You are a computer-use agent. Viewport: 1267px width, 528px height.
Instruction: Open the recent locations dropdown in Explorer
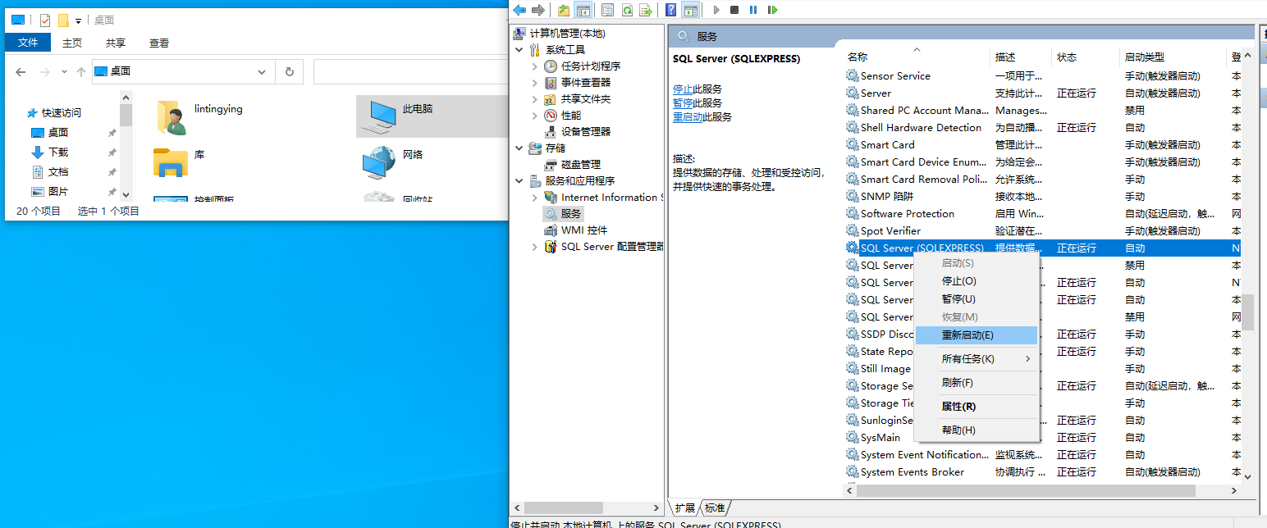[x=65, y=72]
